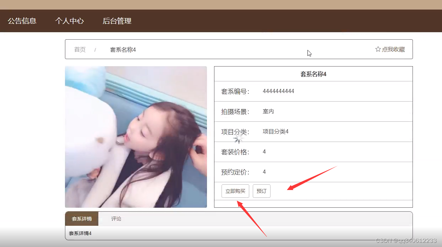Select the bold 套系名称4 title in info table
The width and height of the screenshot is (442, 247).
[x=313, y=74]
